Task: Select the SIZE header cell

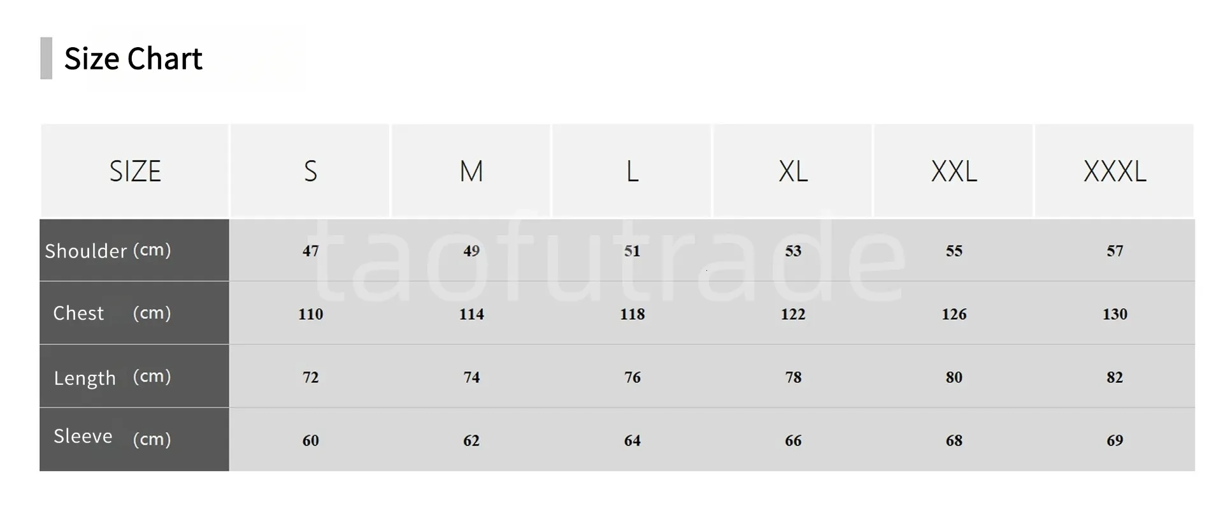Action: click(x=135, y=171)
